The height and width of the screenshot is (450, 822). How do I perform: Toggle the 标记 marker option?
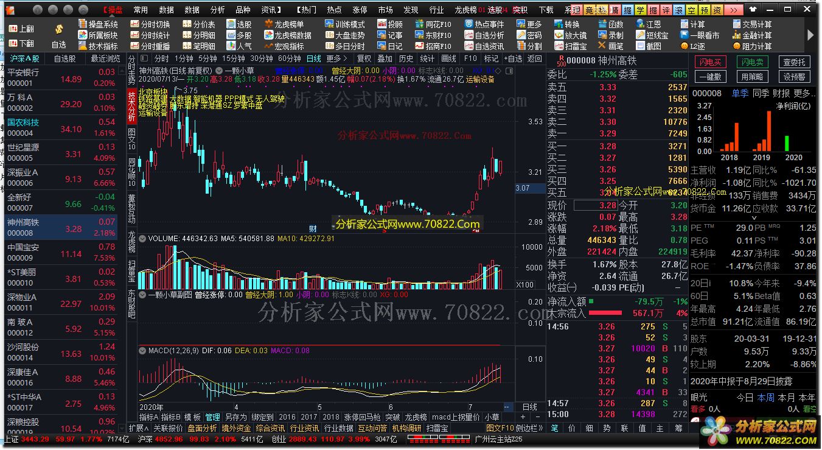click(491, 59)
